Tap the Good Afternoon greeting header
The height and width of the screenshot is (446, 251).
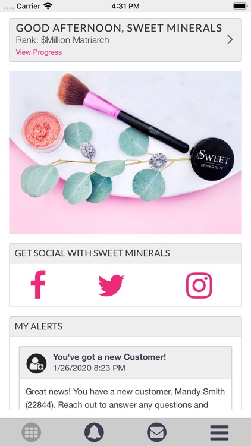point(119,28)
